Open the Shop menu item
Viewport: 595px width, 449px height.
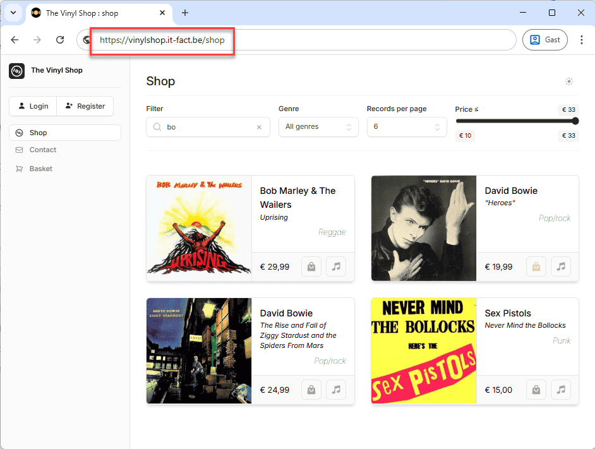point(65,133)
